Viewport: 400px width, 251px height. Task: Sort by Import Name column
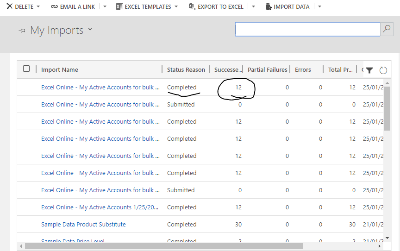coord(59,69)
